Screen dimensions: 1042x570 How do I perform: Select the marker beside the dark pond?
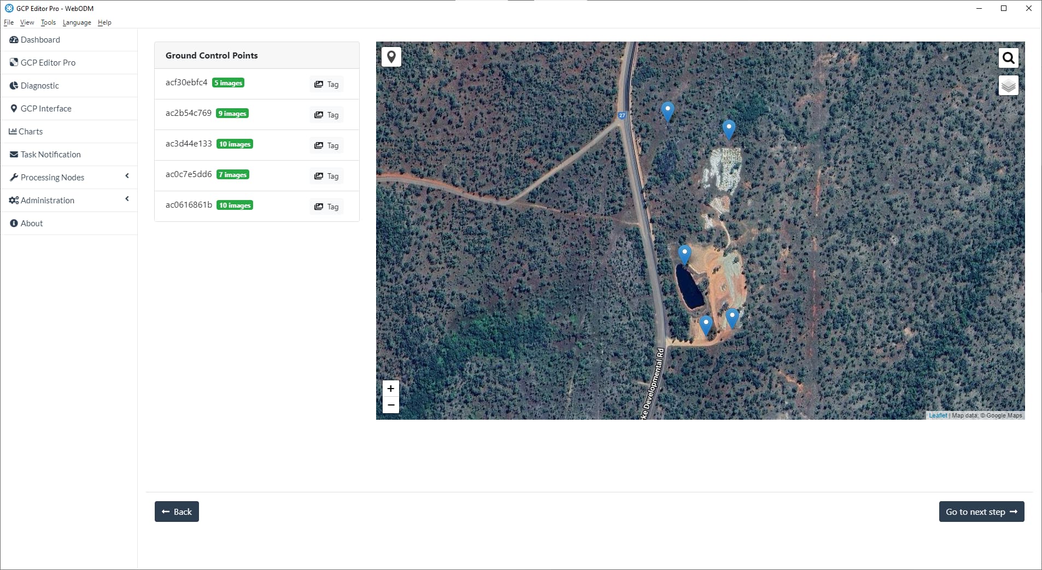(684, 254)
